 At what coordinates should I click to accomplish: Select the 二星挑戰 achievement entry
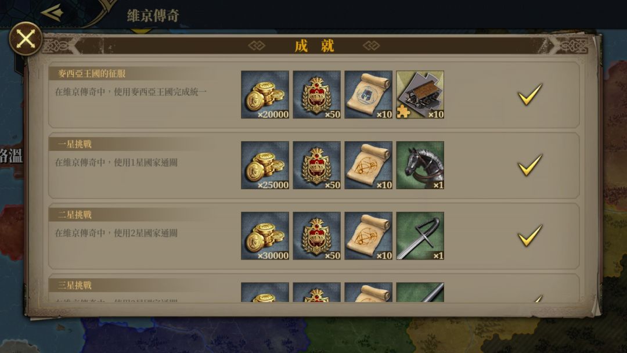coord(314,236)
